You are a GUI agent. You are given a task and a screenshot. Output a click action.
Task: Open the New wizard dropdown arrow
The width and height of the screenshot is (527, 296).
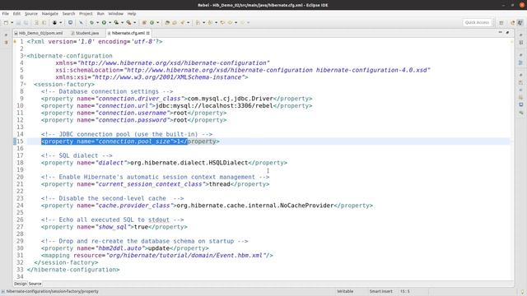pyautogui.click(x=12, y=22)
